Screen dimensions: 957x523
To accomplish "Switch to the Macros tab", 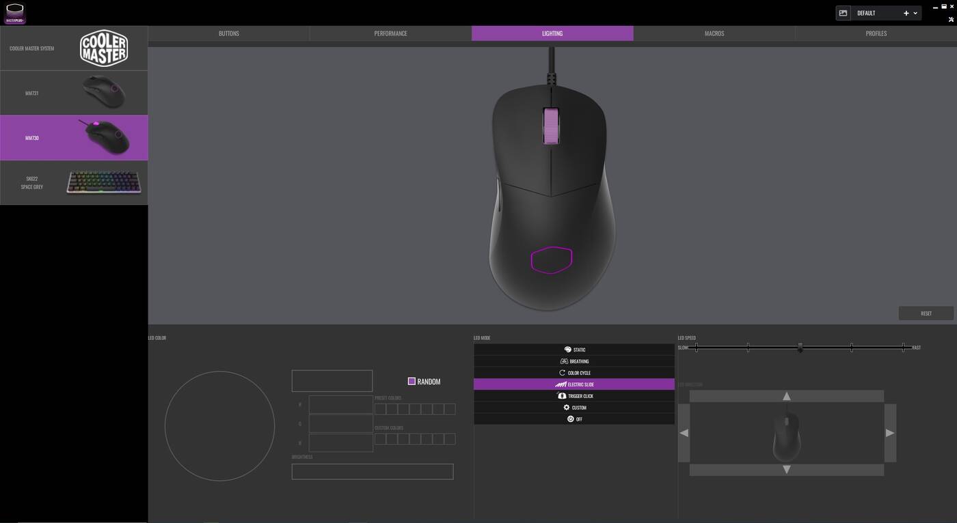I will 714,33.
